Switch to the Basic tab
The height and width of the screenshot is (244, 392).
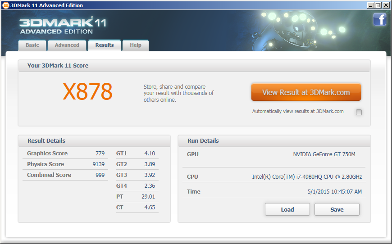[x=32, y=45]
